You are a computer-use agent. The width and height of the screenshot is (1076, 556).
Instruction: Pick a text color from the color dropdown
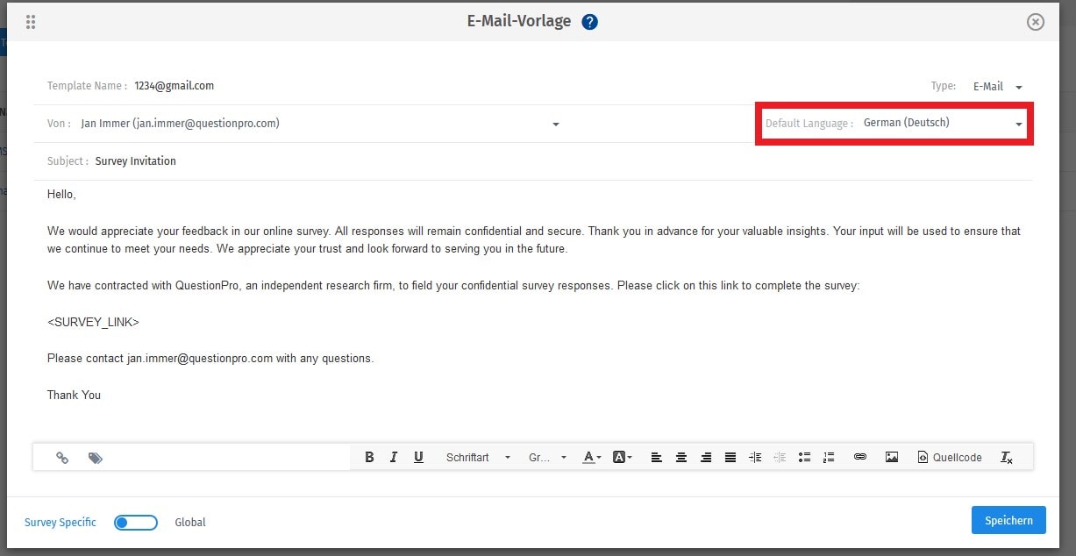[x=592, y=456]
